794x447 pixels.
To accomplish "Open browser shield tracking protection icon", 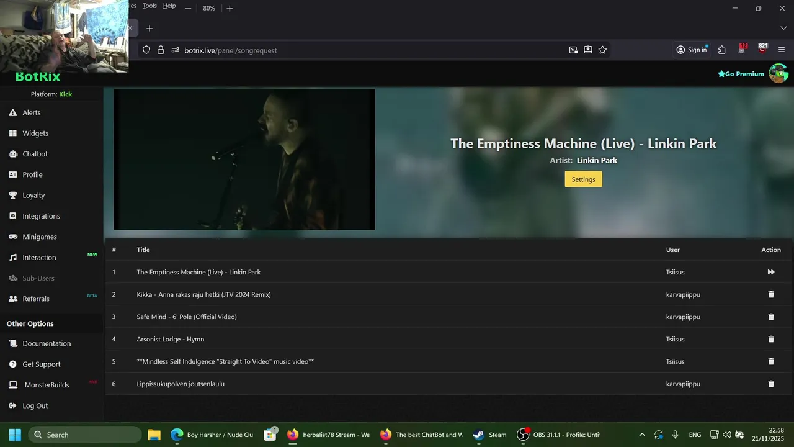I will (x=146, y=50).
